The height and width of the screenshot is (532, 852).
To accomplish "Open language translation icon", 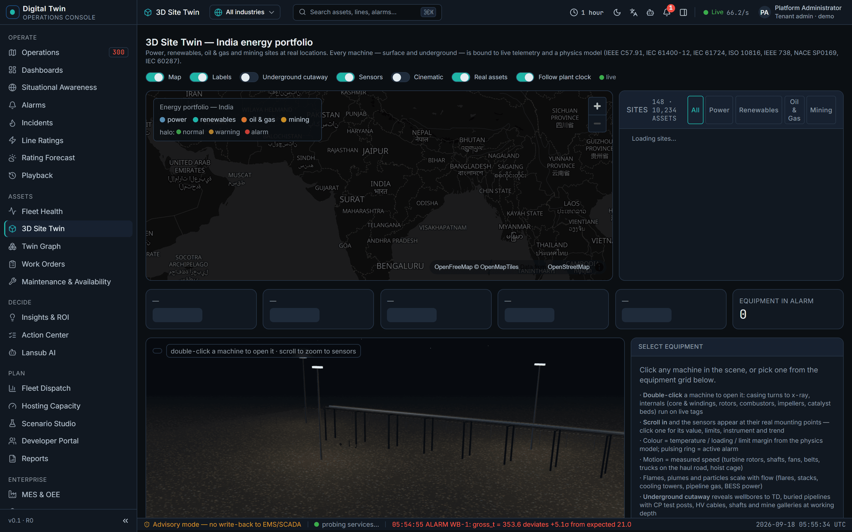I will click(633, 12).
